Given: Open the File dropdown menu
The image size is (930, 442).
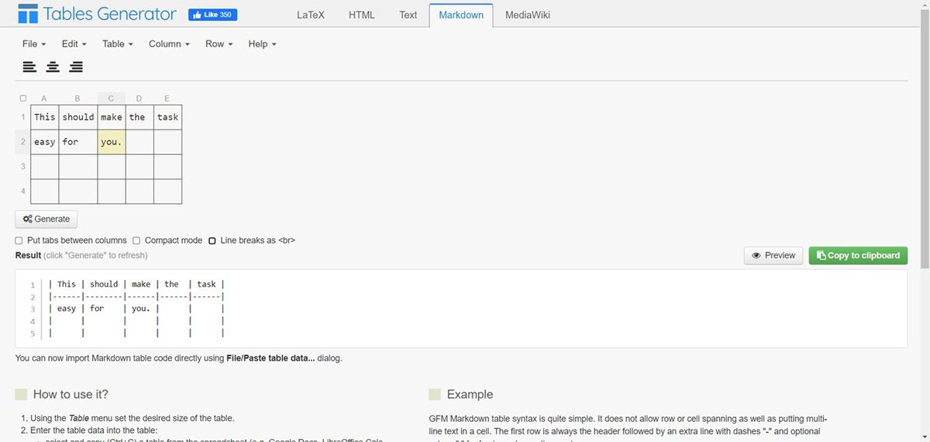Looking at the screenshot, I should click(34, 44).
